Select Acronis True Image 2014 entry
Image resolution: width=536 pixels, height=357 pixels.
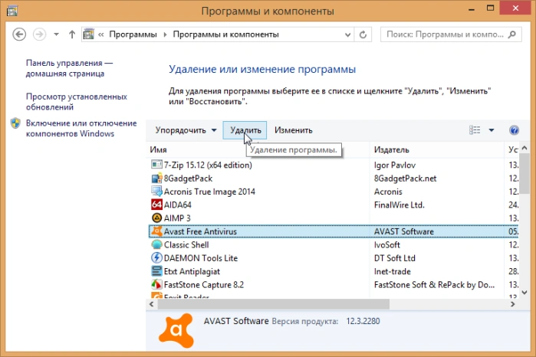click(334, 192)
